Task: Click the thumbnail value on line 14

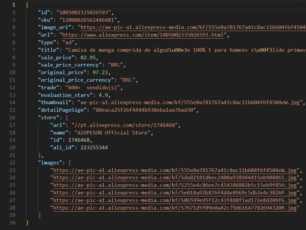Action: pyautogui.click(x=190, y=102)
